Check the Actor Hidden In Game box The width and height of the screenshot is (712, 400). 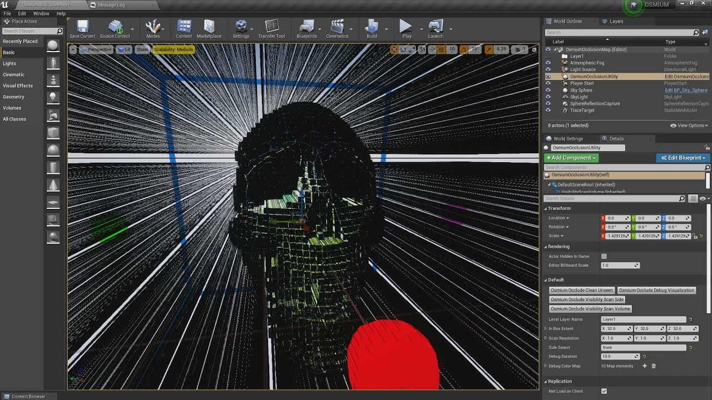[x=604, y=257]
